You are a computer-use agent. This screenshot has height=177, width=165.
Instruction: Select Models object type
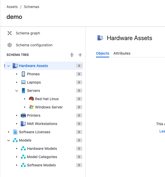coord(25,140)
